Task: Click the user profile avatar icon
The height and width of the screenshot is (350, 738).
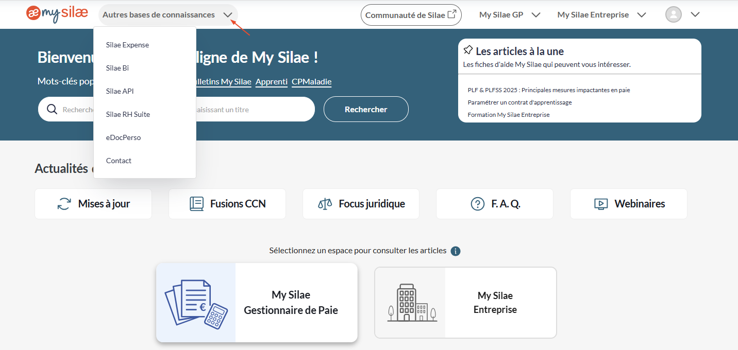Action: [x=673, y=14]
